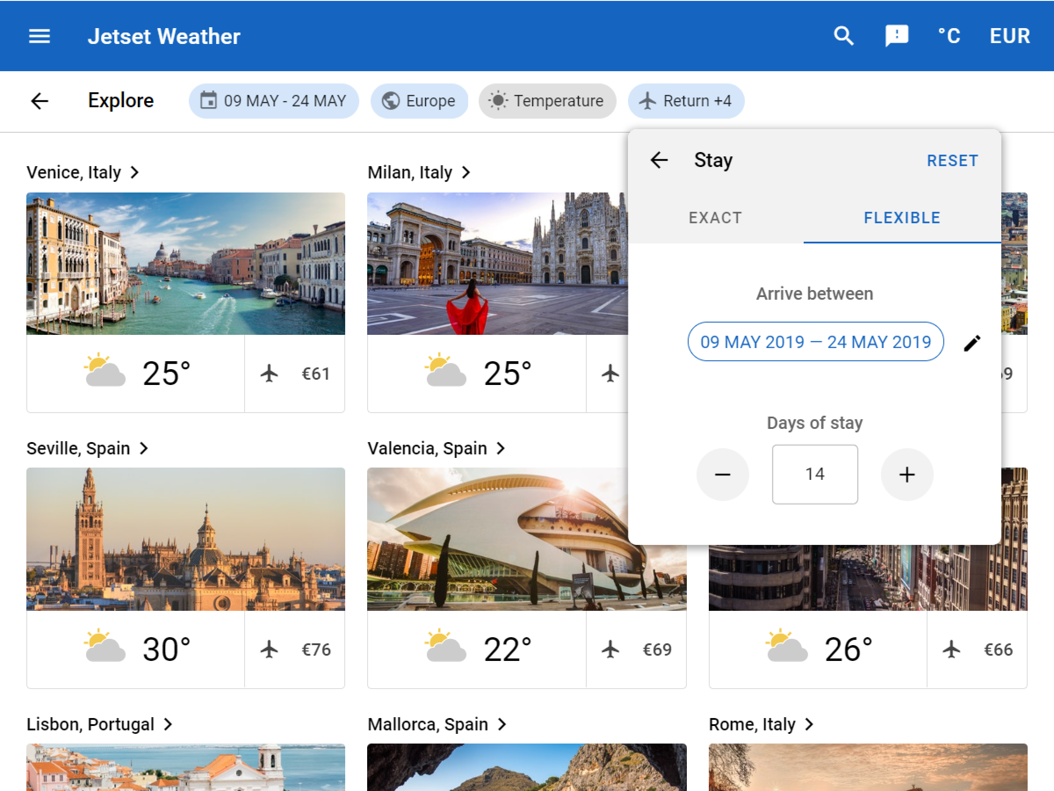This screenshot has width=1054, height=791.
Task: Open the navigation menu
Action: click(40, 36)
